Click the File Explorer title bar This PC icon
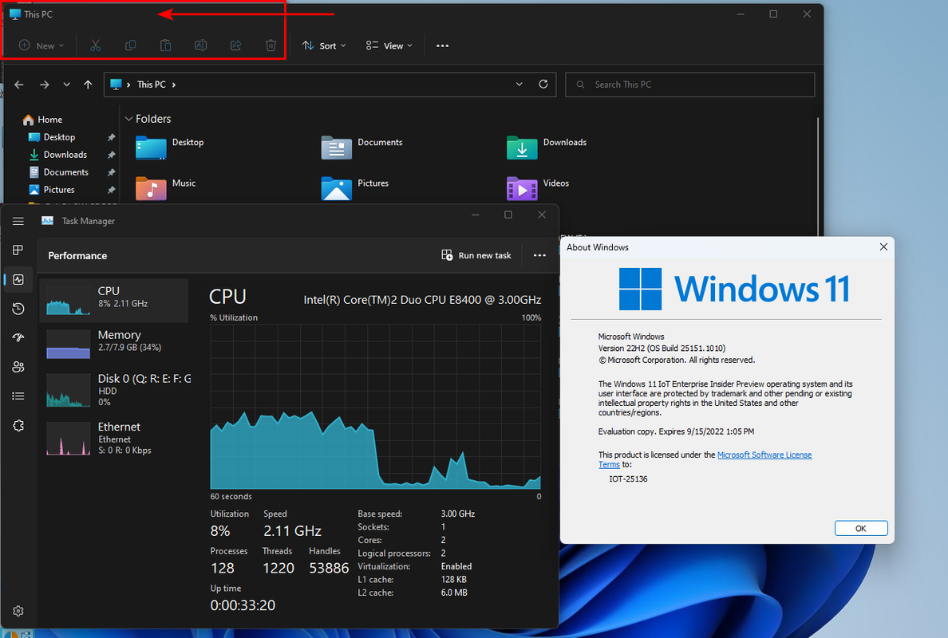This screenshot has height=638, width=948. 15,14
